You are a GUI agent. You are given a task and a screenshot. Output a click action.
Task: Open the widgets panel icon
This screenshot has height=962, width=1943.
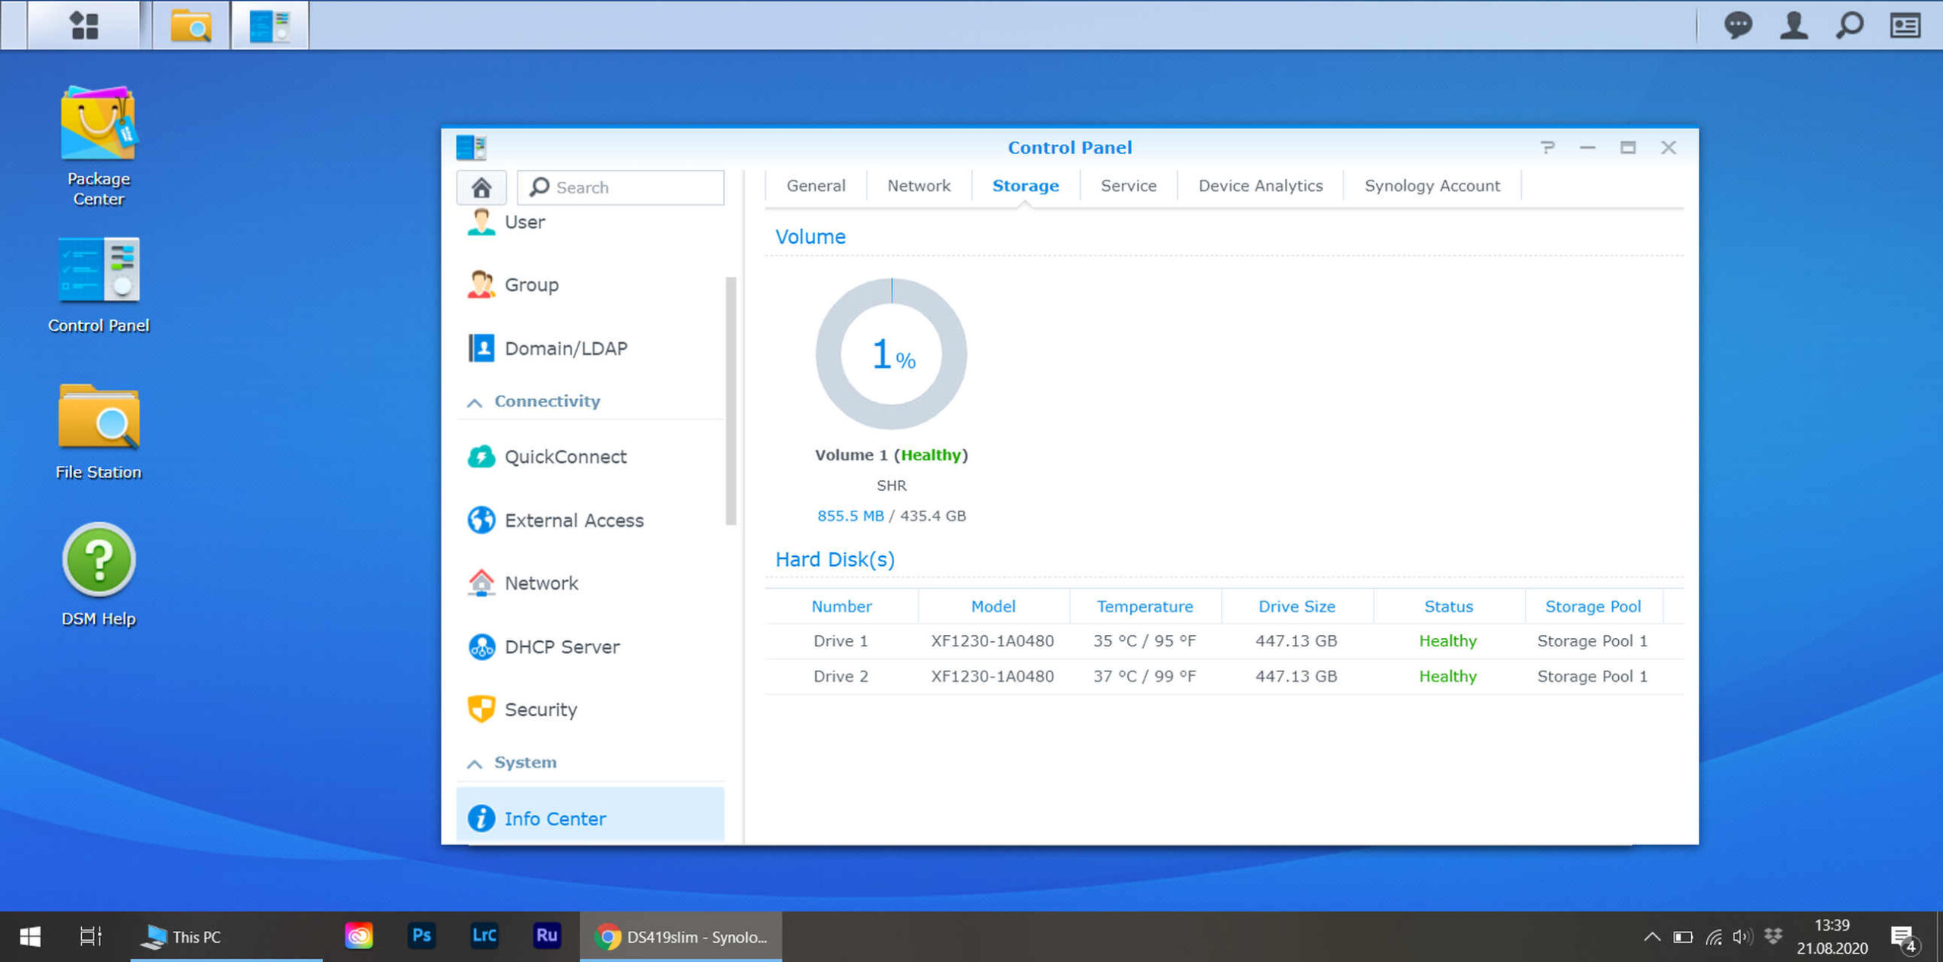pos(1905,25)
